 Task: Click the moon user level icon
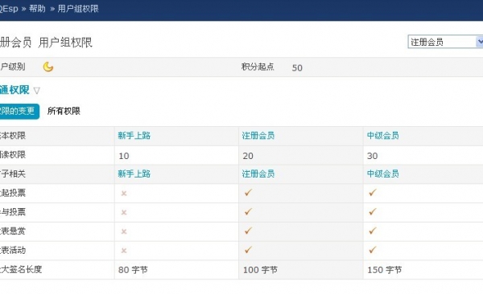(48, 67)
